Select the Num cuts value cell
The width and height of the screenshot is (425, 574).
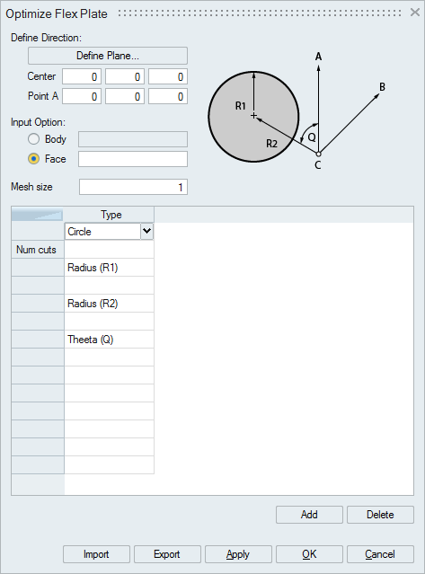[109, 250]
